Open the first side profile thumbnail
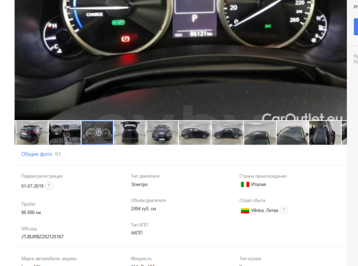This screenshot has height=266, width=358. tap(195, 133)
